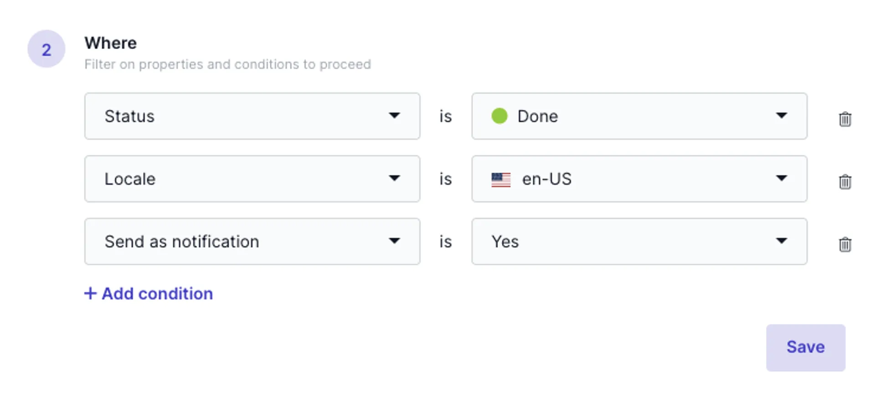This screenshot has height=401, width=875.
Task: Click the Add condition link
Action: tap(149, 294)
